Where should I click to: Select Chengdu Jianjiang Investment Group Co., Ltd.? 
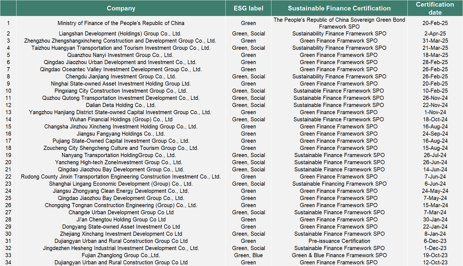pos(121,76)
